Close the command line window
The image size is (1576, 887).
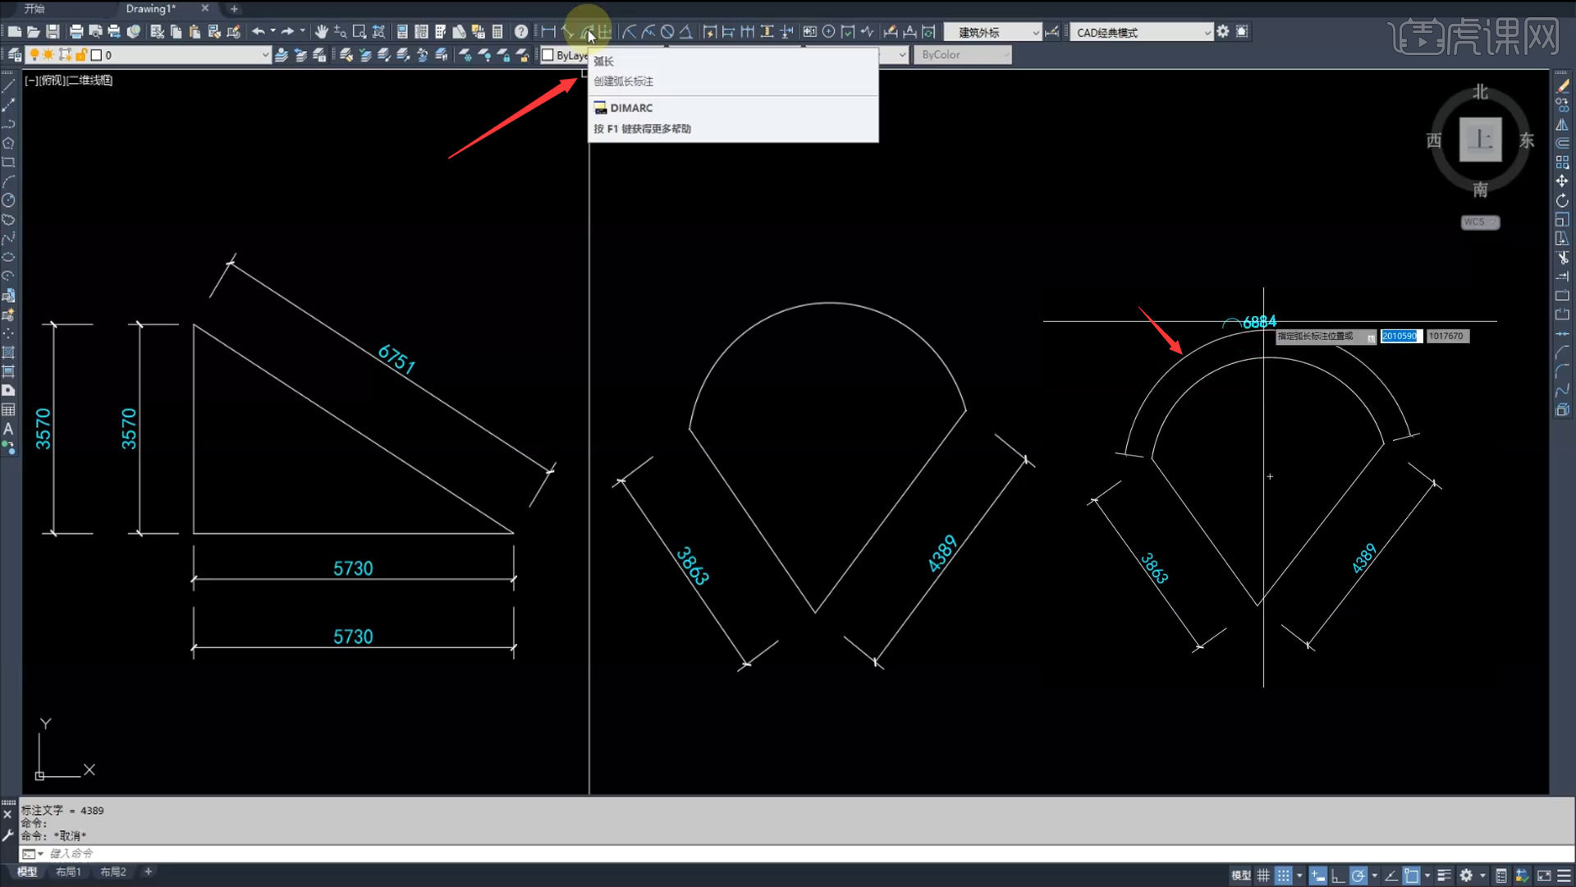[x=7, y=815]
